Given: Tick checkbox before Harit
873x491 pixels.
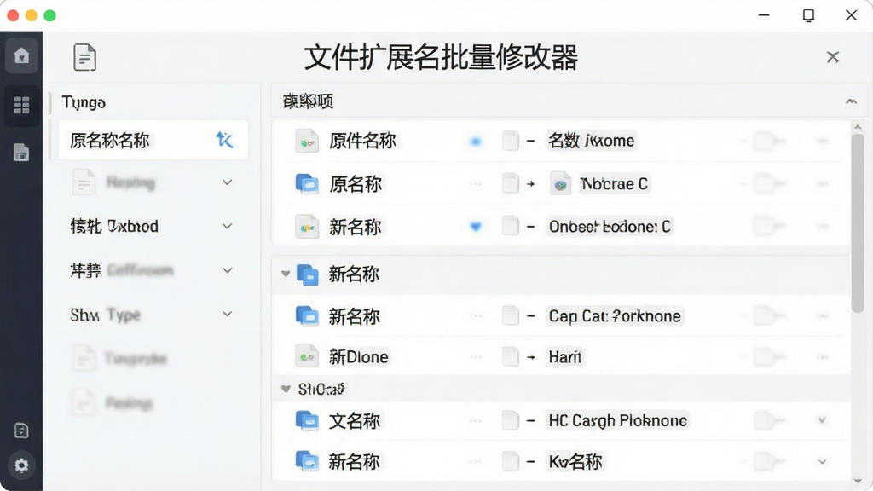Looking at the screenshot, I should point(510,356).
